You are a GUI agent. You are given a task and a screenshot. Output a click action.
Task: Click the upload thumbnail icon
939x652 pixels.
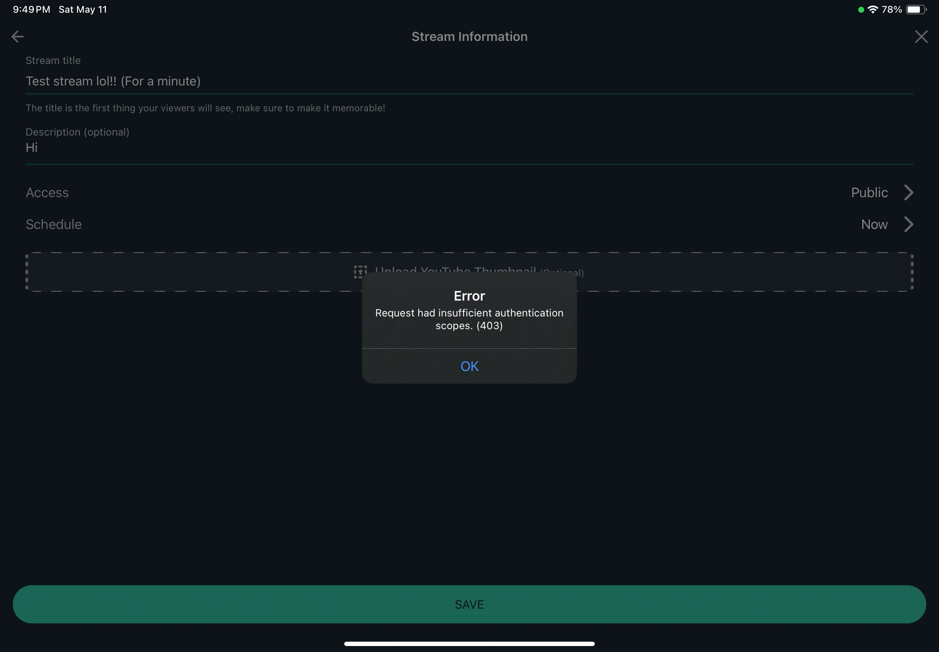click(360, 271)
